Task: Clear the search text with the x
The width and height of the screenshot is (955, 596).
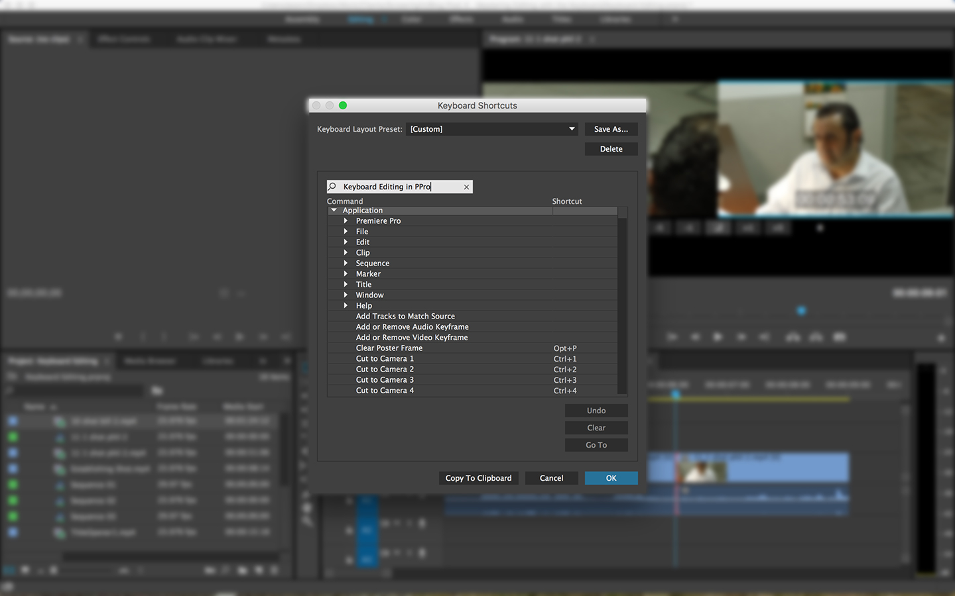Action: [467, 187]
